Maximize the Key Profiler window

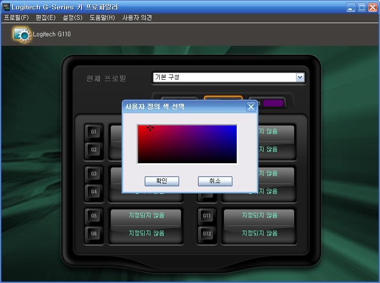point(362,8)
